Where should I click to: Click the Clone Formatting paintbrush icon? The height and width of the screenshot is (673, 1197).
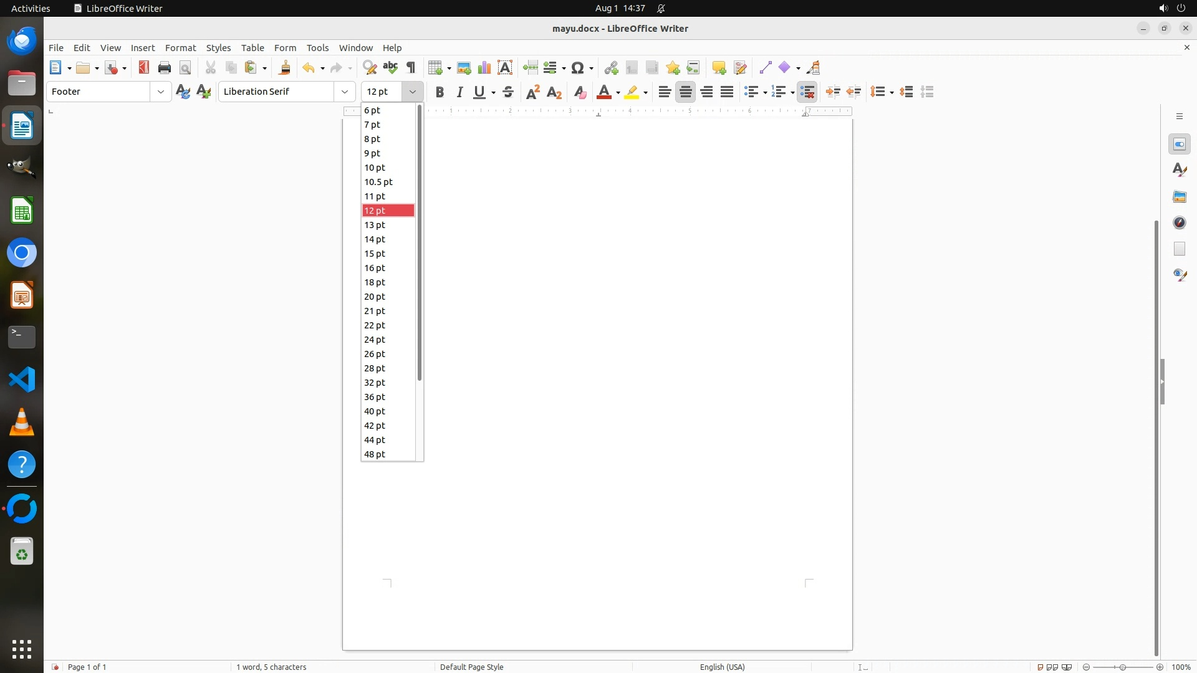point(285,67)
